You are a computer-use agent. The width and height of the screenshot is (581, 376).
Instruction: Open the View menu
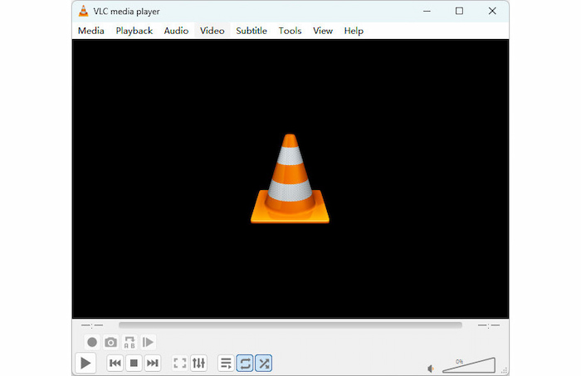click(x=323, y=31)
